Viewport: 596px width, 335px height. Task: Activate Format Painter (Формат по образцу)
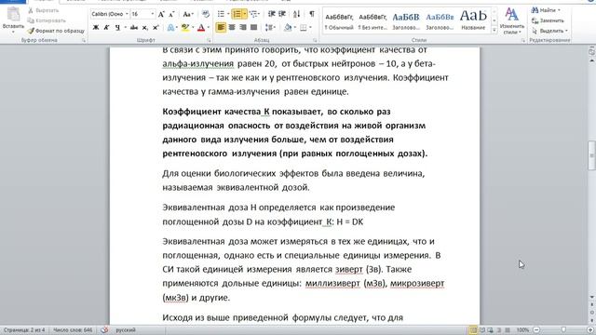click(x=56, y=31)
